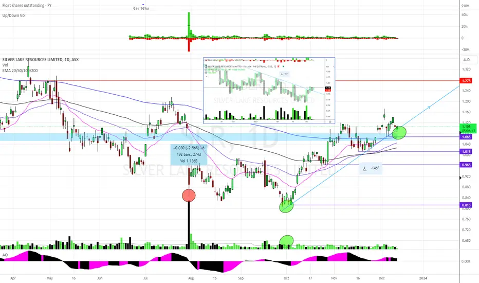Click the Nov label on time axis
Image resolution: width=479 pixels, height=283 pixels.
pyautogui.click(x=334, y=278)
